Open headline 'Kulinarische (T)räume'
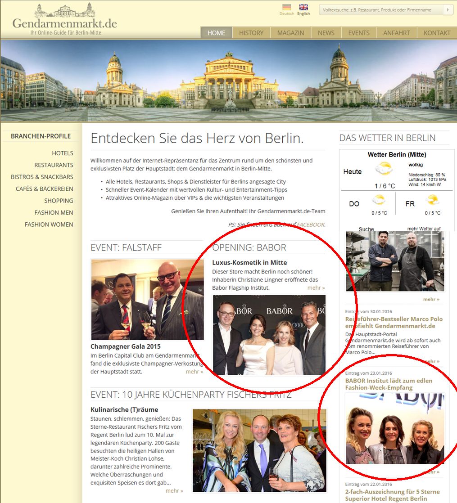 (x=124, y=410)
